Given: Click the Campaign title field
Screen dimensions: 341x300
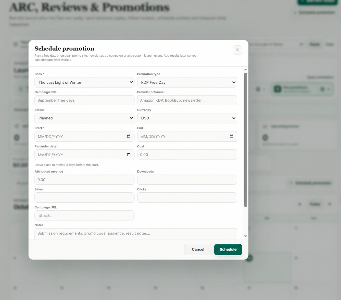Looking at the screenshot, I should click(x=84, y=100).
